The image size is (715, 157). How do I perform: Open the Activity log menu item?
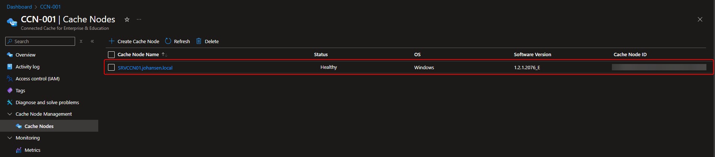27,67
